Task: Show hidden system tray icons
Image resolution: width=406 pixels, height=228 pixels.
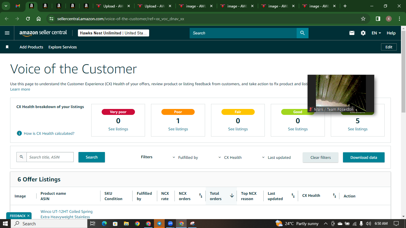Action: coord(326,224)
